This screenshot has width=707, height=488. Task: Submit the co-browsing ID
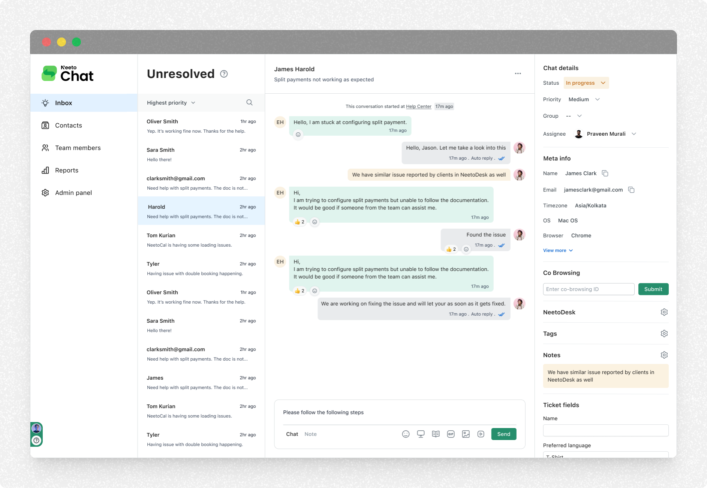click(653, 289)
